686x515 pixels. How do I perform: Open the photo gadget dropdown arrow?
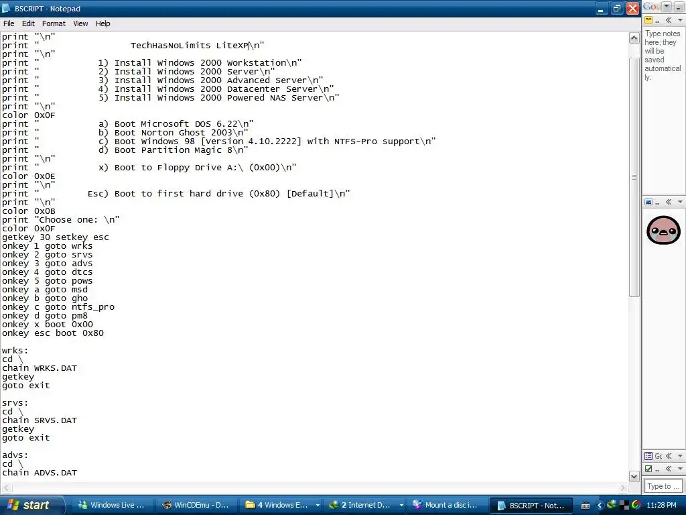pos(680,202)
